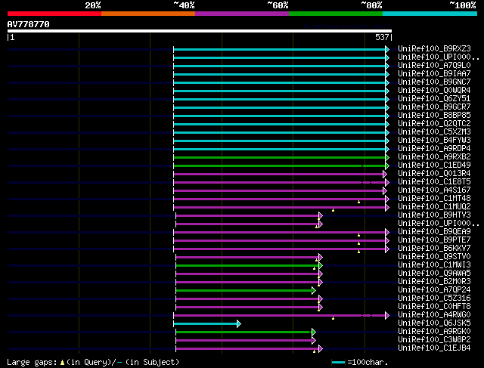Image resolution: width=484 pixels, height=368 pixels.
Task: Click the yellow gap marker under C1MUQ2 alignment
Action: [x=333, y=210]
